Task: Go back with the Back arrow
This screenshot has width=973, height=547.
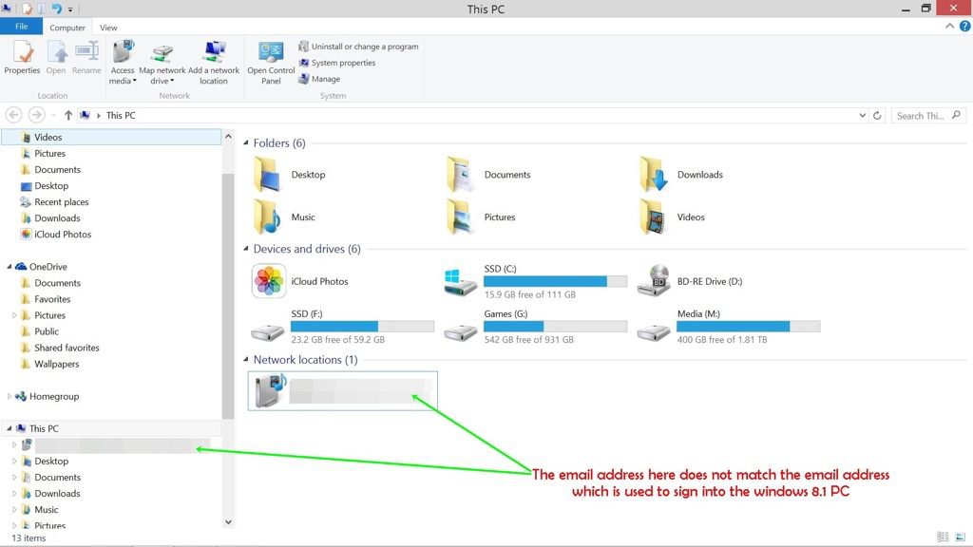Action: point(13,115)
